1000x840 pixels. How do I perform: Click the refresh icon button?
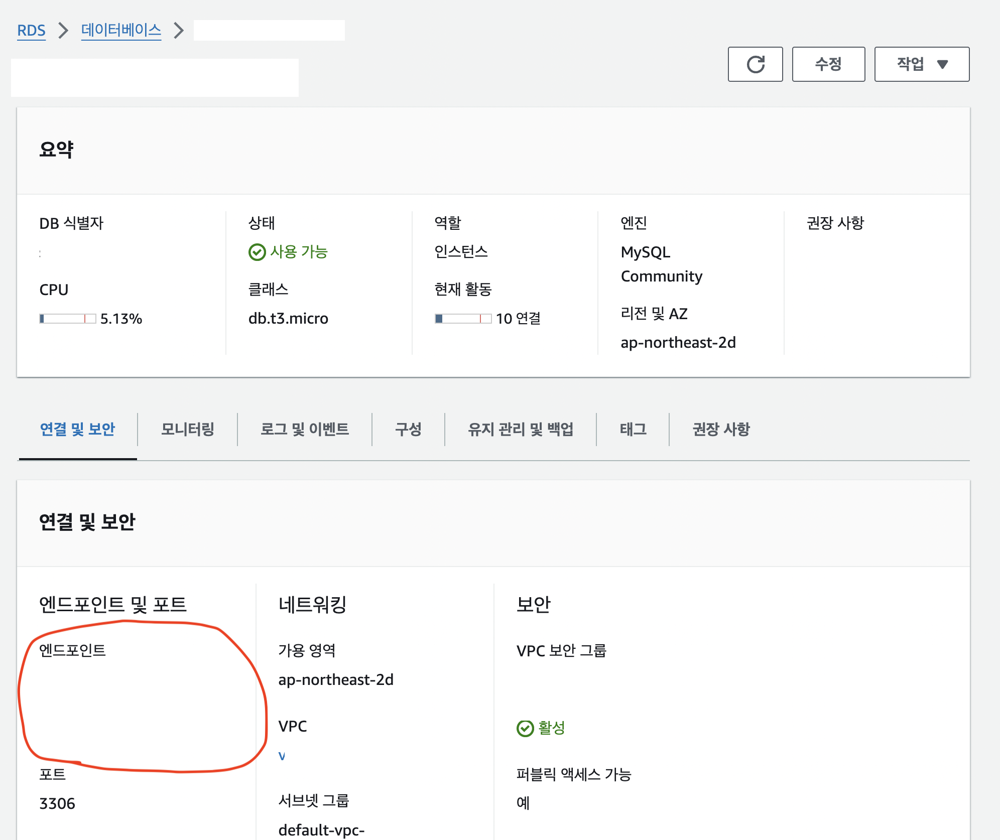(755, 64)
